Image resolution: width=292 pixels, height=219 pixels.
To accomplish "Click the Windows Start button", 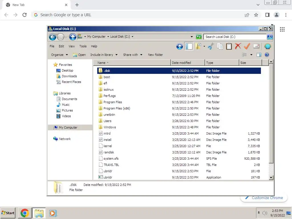I will click(x=8, y=213).
